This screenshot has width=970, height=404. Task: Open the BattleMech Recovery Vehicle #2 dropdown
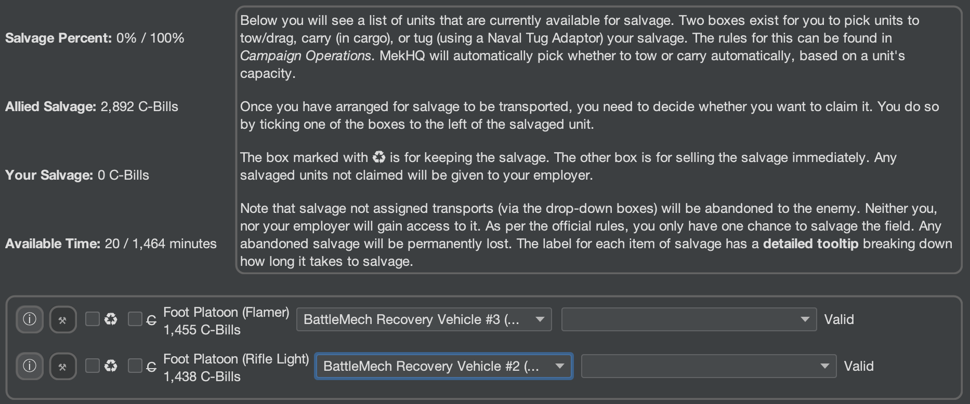(443, 366)
